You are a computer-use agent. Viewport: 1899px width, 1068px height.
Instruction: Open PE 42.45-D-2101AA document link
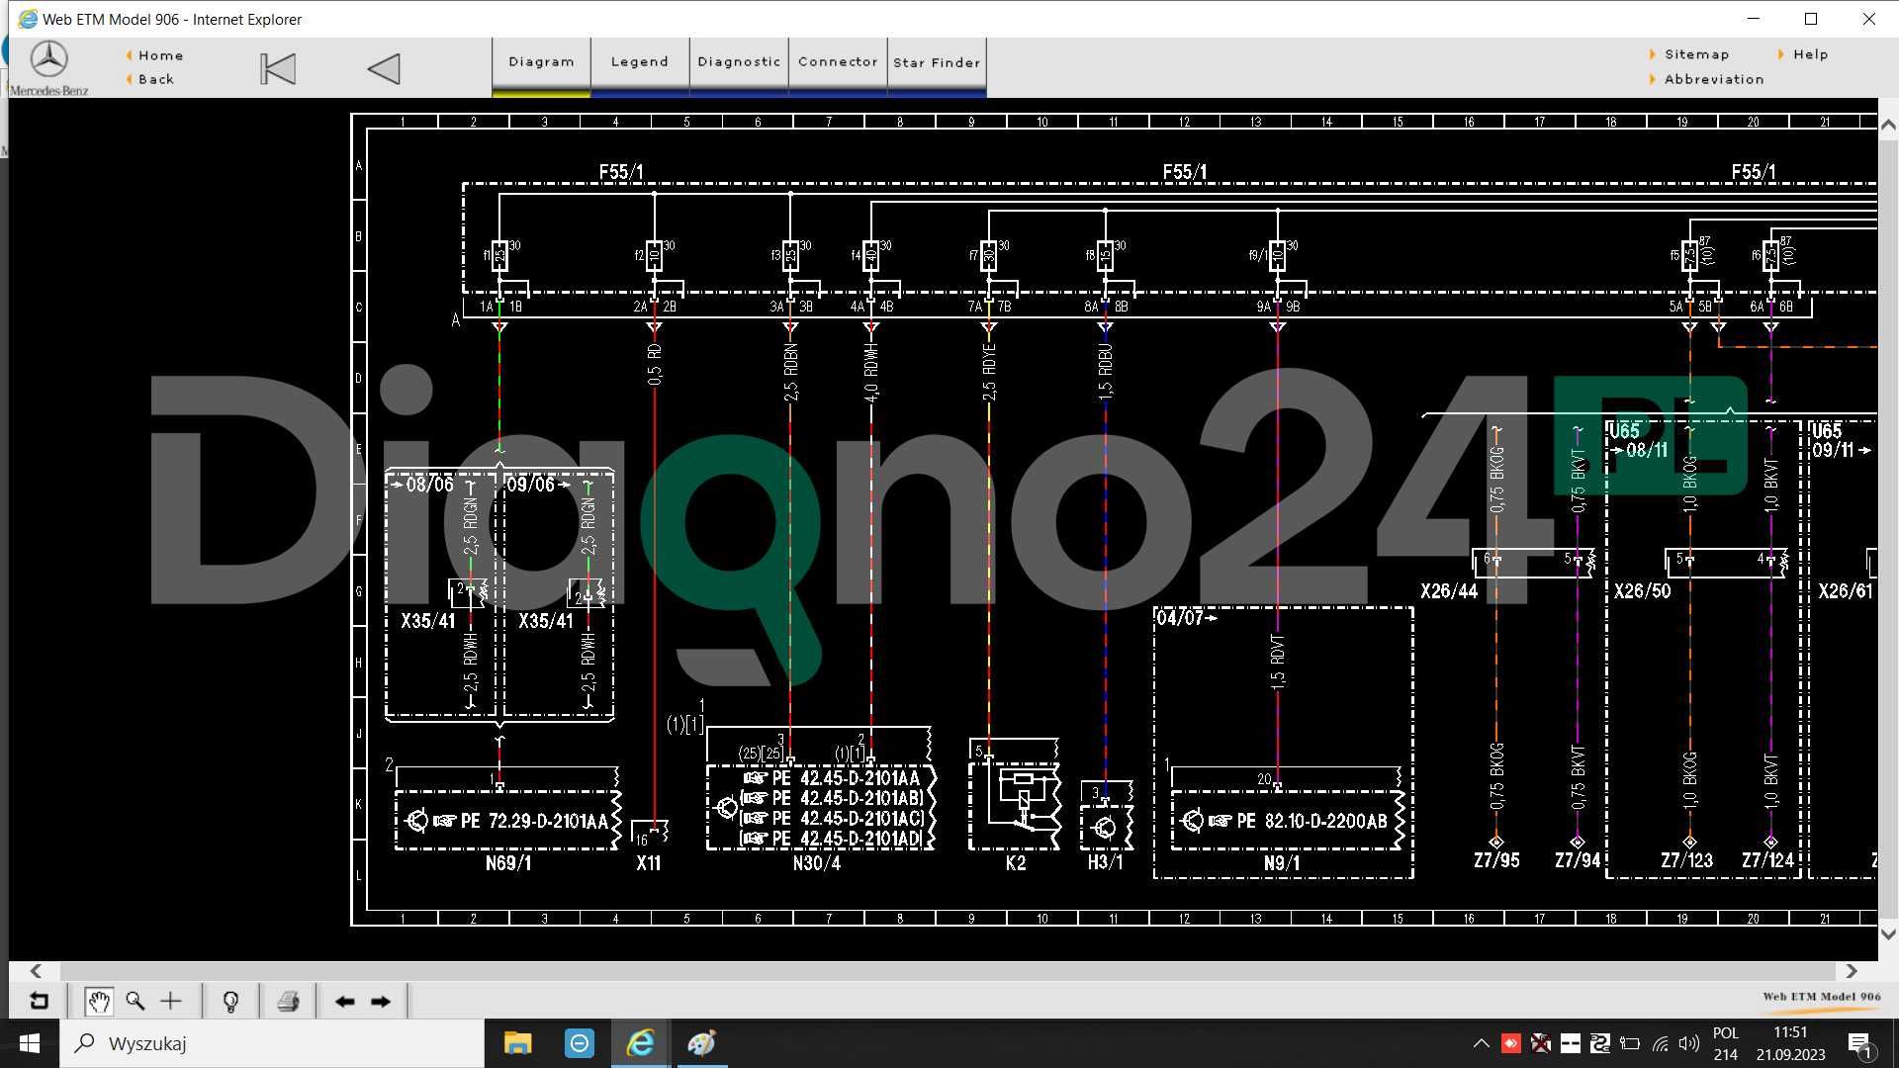pyautogui.click(x=832, y=778)
